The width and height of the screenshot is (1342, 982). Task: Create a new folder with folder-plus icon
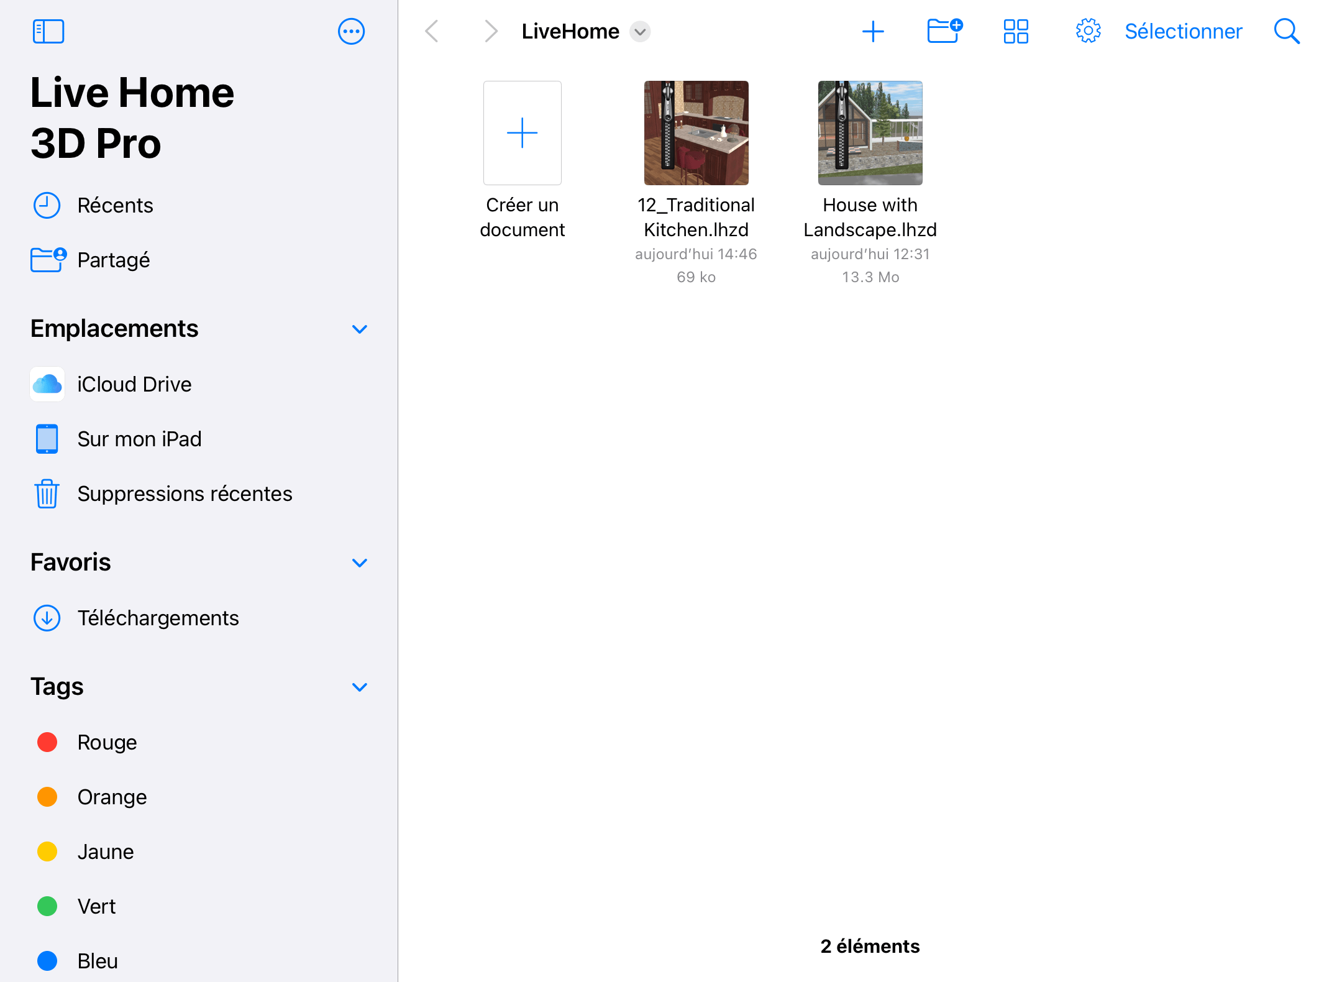[944, 30]
